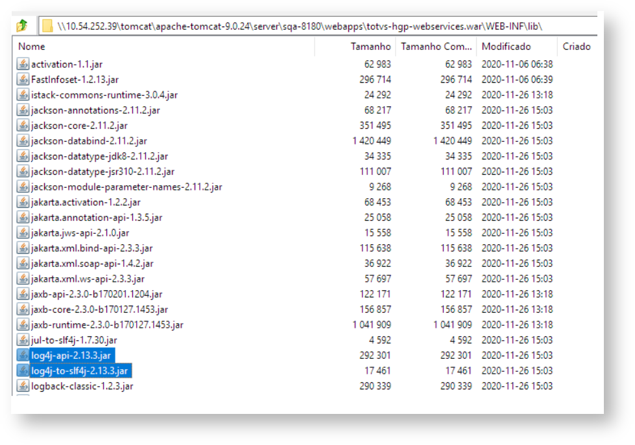Screen dimensions: 635x445
Task: Select file jul-to-slf4j-1.7.30.jar
Action: tap(74, 341)
